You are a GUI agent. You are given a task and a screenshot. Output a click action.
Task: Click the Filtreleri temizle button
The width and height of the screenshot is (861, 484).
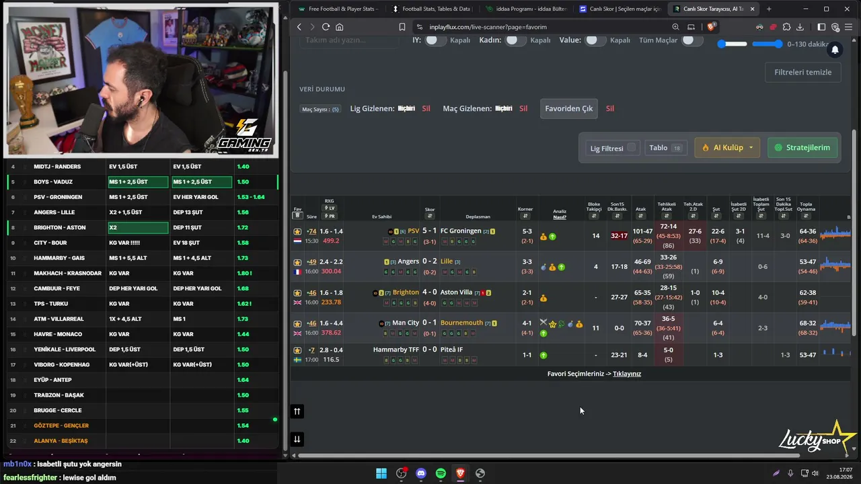[x=803, y=72]
